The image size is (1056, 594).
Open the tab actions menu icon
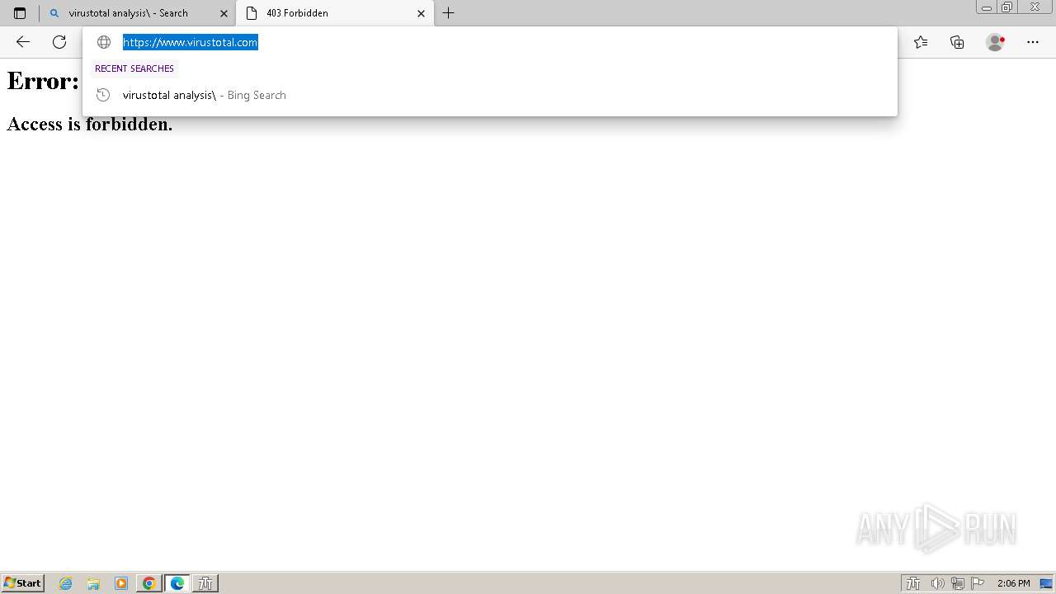click(20, 13)
